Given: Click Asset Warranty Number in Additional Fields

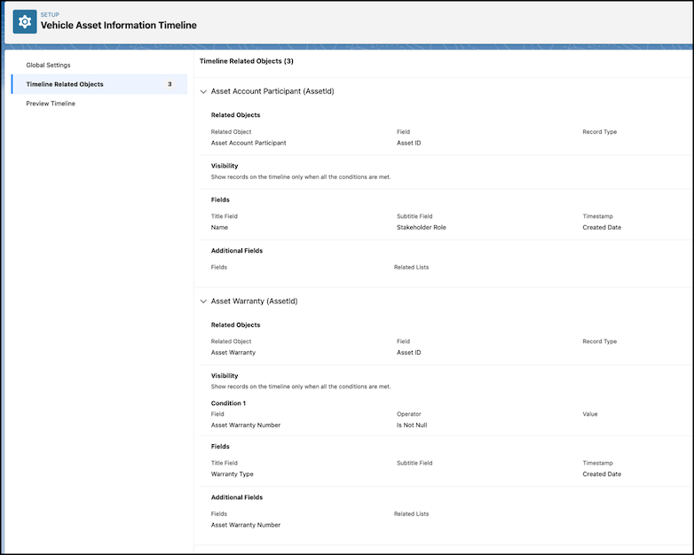Looking at the screenshot, I should pyautogui.click(x=246, y=525).
